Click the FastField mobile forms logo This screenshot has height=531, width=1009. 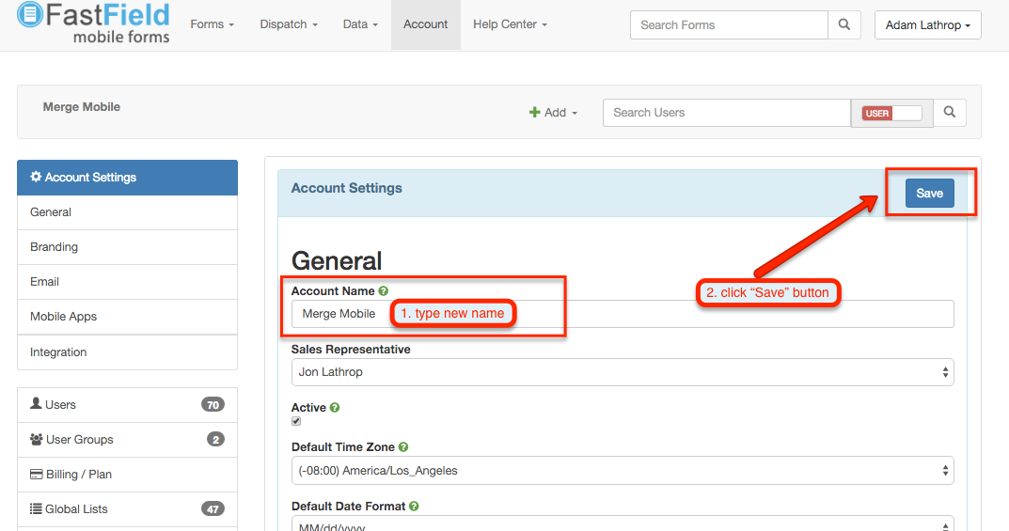(94, 24)
